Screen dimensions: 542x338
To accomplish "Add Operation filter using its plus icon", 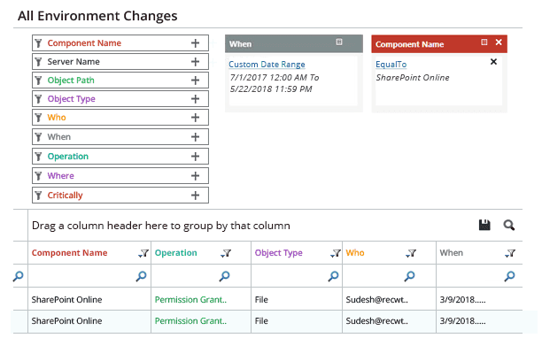I will click(x=196, y=157).
